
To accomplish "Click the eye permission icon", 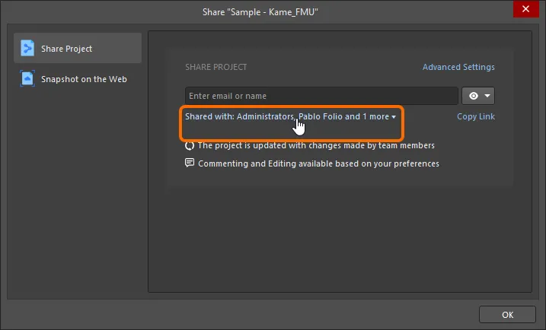I will pyautogui.click(x=473, y=96).
